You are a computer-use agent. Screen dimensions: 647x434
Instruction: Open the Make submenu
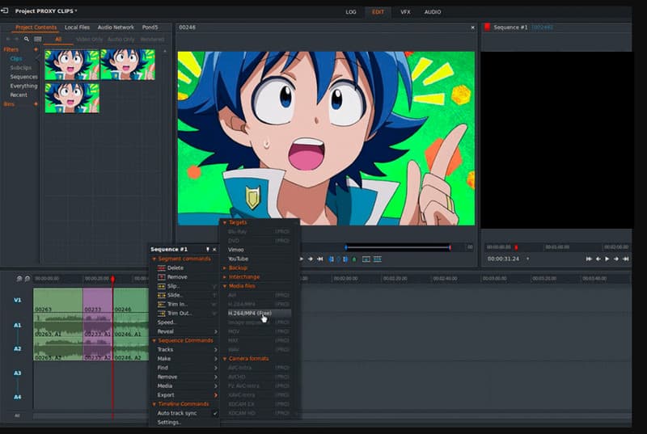point(186,359)
